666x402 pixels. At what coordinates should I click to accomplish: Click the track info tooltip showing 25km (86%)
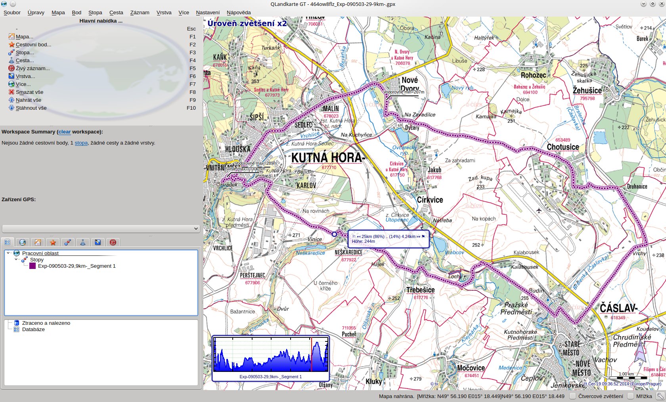388,239
